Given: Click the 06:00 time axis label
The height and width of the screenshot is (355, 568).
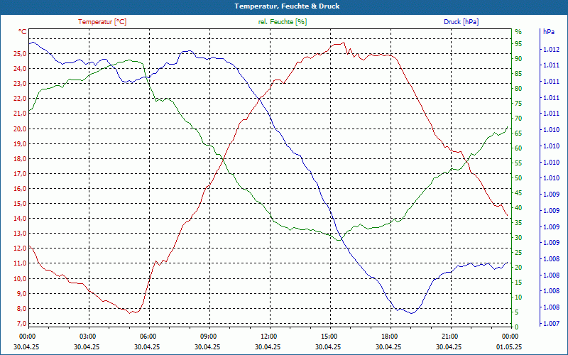Looking at the screenshot, I should (147, 336).
